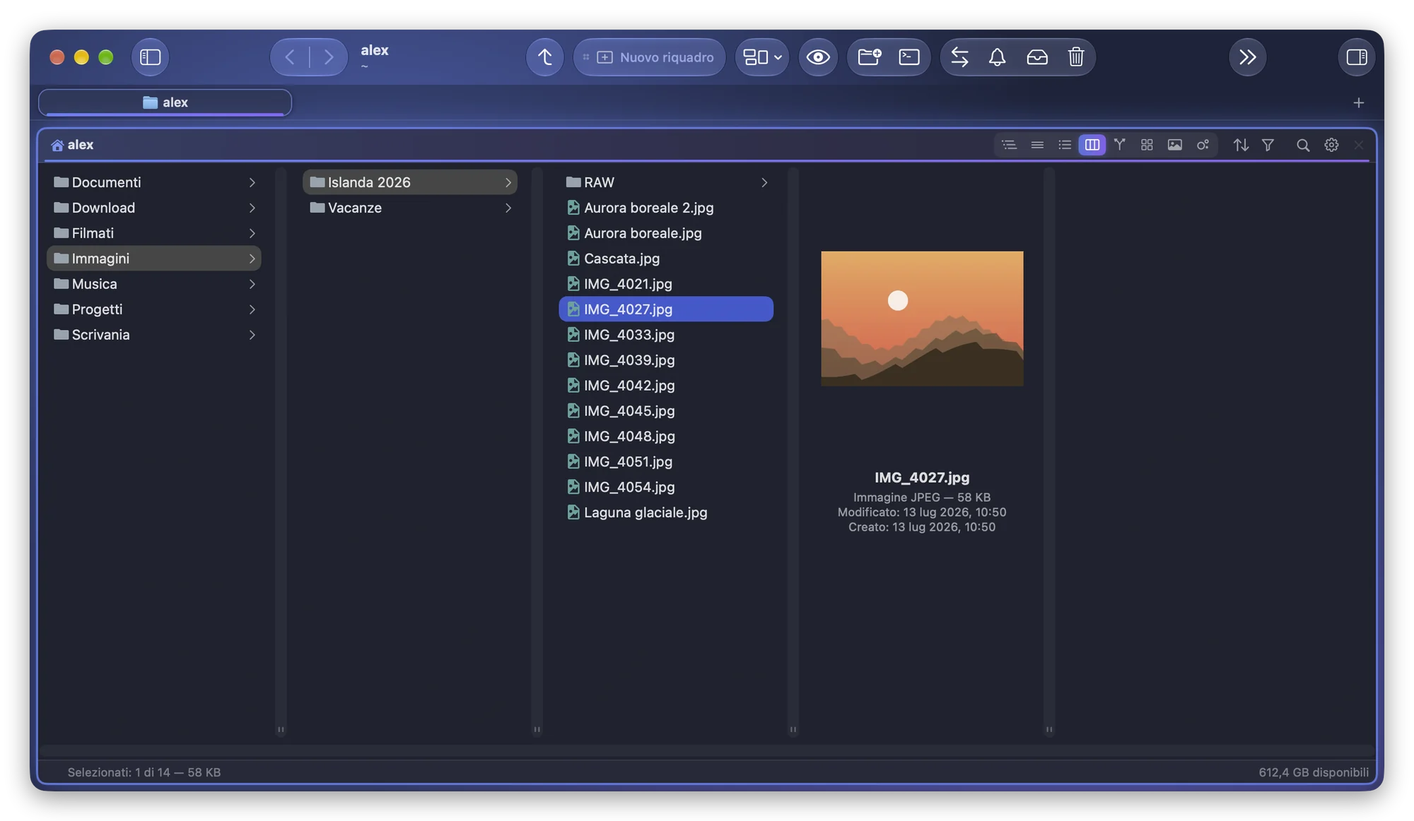The image size is (1414, 821).
Task: Select the Download folder
Action: pyautogui.click(x=154, y=208)
